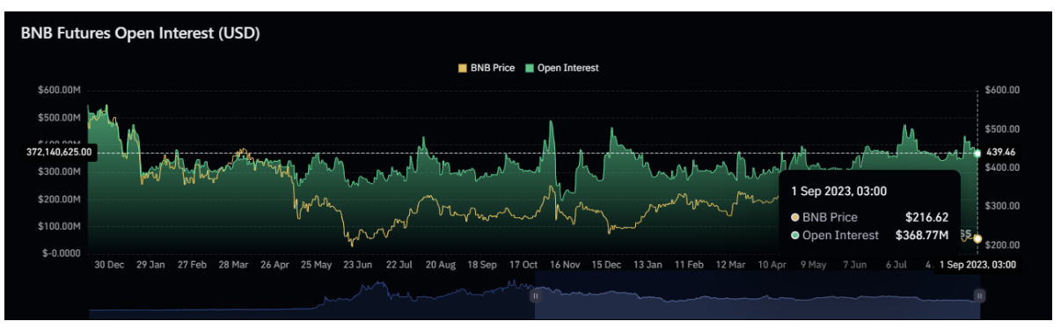
Task: Click the 29 Jan date axis label
Action: tap(150, 264)
